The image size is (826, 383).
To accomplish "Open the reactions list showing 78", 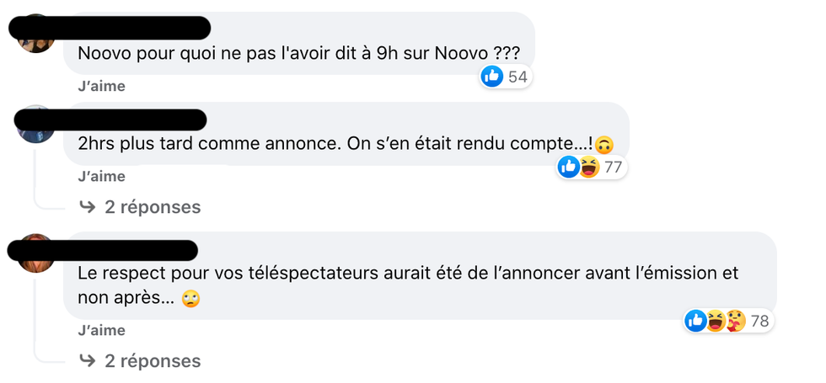I will (x=759, y=321).
